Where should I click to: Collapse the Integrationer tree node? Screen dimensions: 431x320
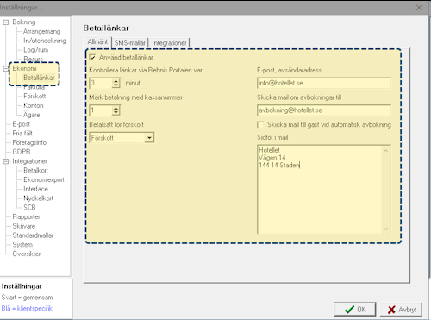[6, 161]
